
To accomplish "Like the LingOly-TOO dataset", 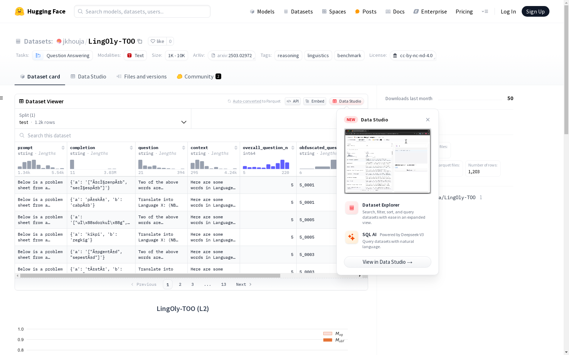I will (x=157, y=41).
